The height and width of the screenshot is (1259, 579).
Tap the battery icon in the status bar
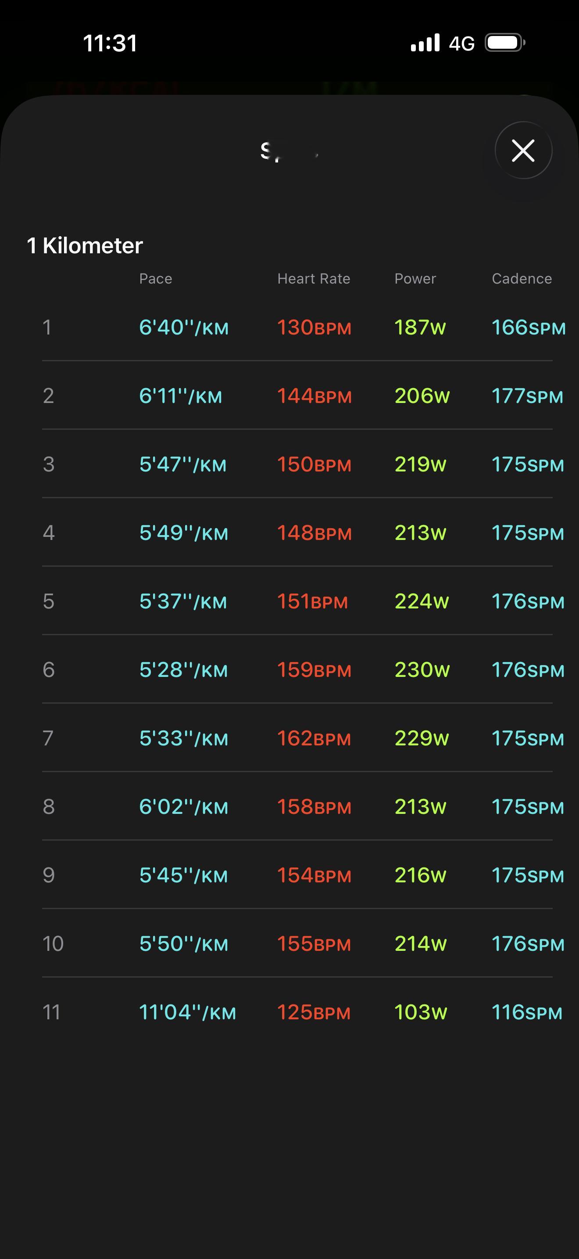(505, 43)
